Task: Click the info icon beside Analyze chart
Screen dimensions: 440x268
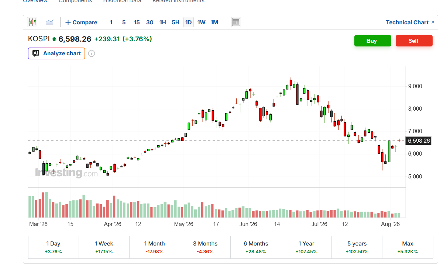Action: (92, 53)
